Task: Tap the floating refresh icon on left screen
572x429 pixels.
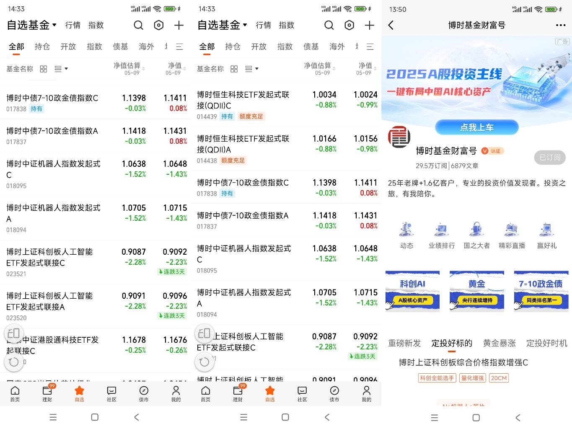Action: click(x=14, y=362)
